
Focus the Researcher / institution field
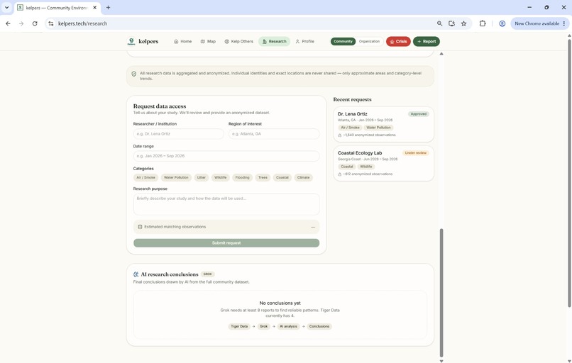click(178, 134)
